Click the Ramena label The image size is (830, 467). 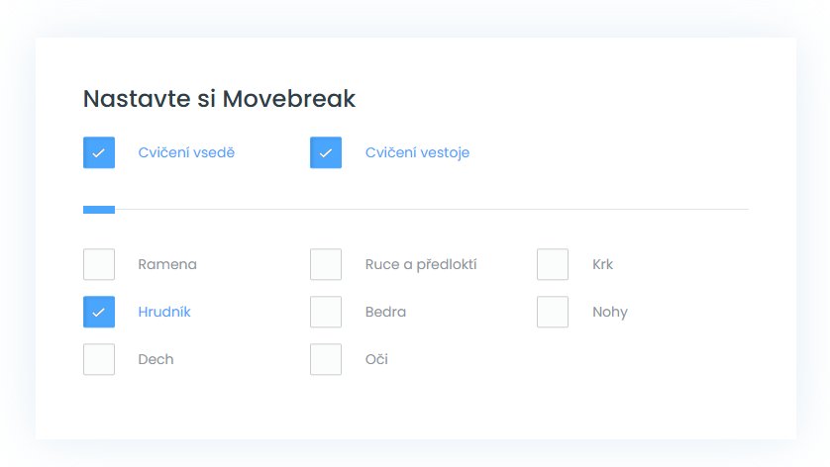pos(167,264)
